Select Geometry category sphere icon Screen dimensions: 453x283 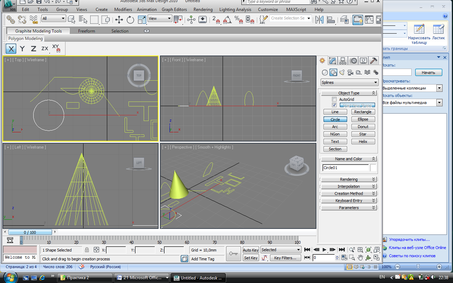(325, 73)
